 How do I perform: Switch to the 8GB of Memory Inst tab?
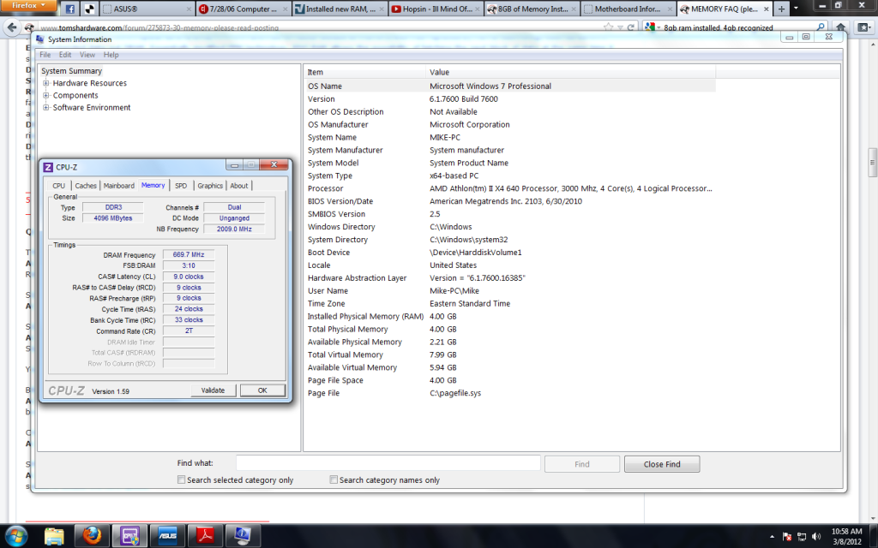[x=532, y=9]
